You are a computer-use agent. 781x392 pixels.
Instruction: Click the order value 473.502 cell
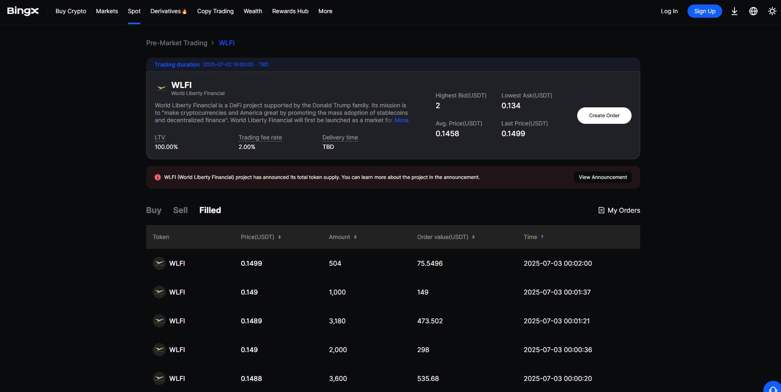pos(430,321)
